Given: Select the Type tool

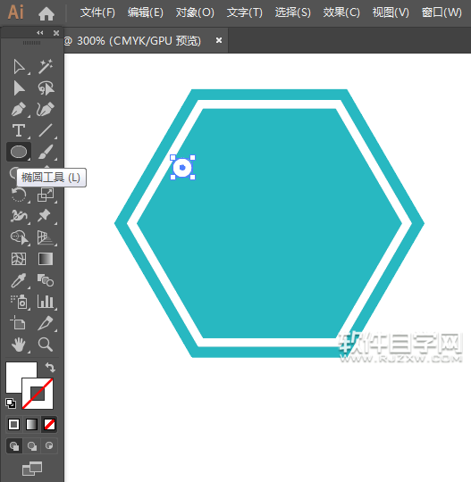Looking at the screenshot, I should [19, 130].
